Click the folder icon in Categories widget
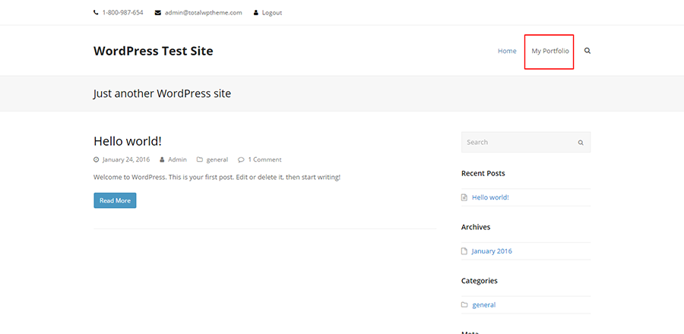Viewport: 684px width, 334px height. [464, 305]
